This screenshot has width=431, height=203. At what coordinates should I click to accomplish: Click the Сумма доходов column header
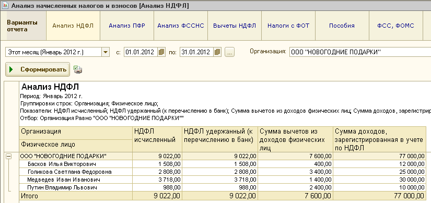[380, 139]
